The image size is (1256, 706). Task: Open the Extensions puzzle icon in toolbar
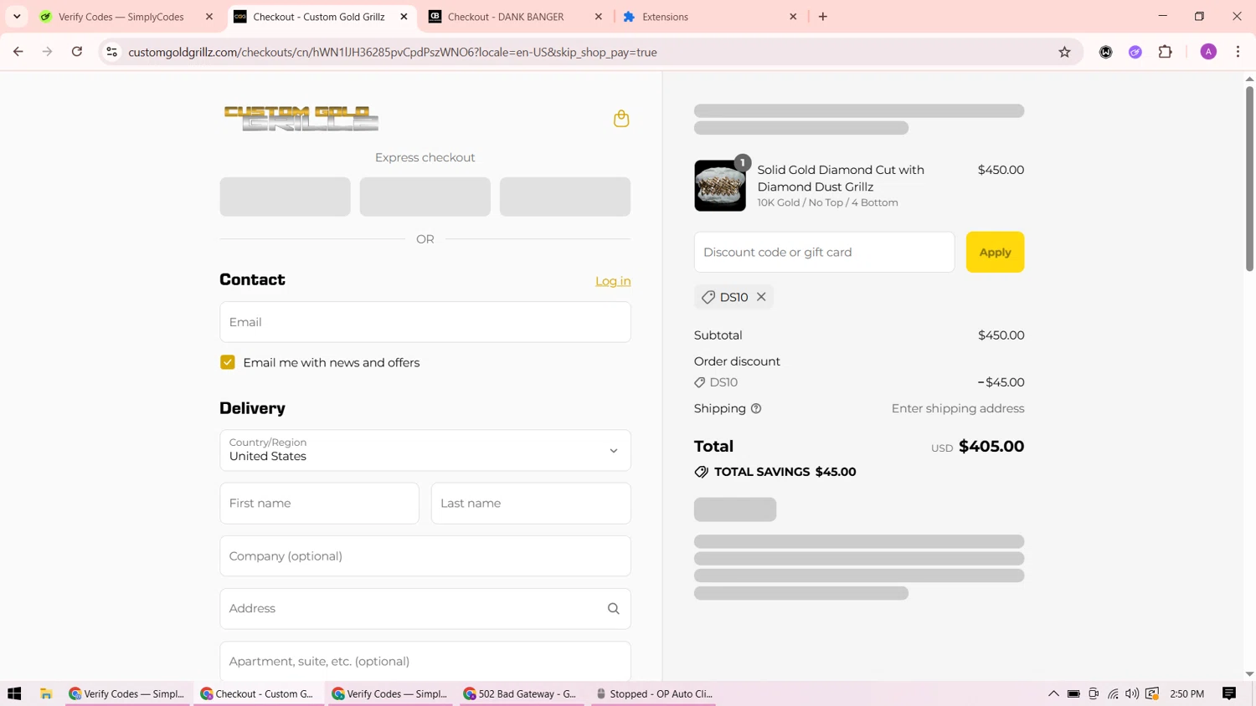(x=1165, y=52)
